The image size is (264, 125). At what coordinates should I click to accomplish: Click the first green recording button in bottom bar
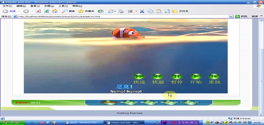click(109, 102)
